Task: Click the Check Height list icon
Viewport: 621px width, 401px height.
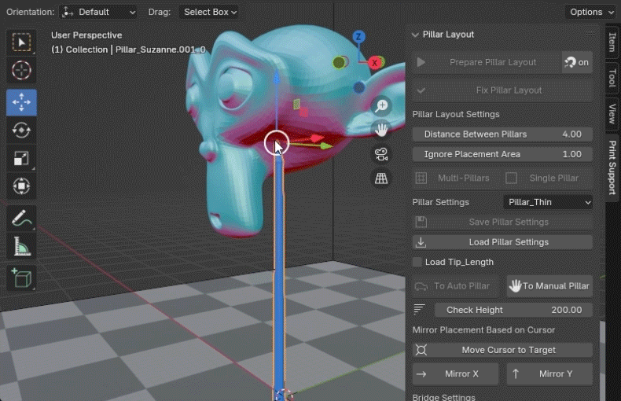Action: pos(419,310)
